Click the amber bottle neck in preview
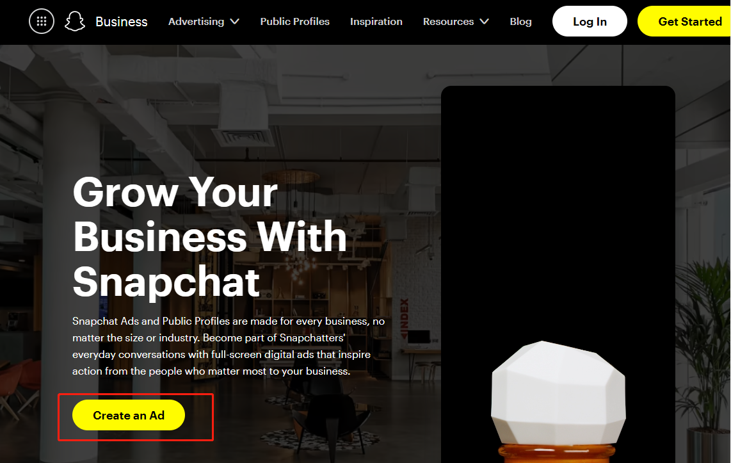This screenshot has width=731, height=463. click(557, 453)
